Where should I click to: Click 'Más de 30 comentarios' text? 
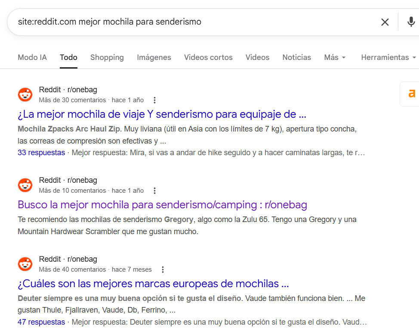pyautogui.click(x=72, y=100)
